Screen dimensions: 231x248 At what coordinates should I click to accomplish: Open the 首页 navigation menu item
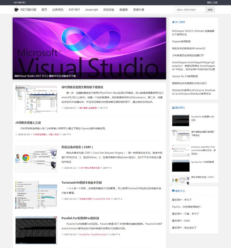coord(44,10)
